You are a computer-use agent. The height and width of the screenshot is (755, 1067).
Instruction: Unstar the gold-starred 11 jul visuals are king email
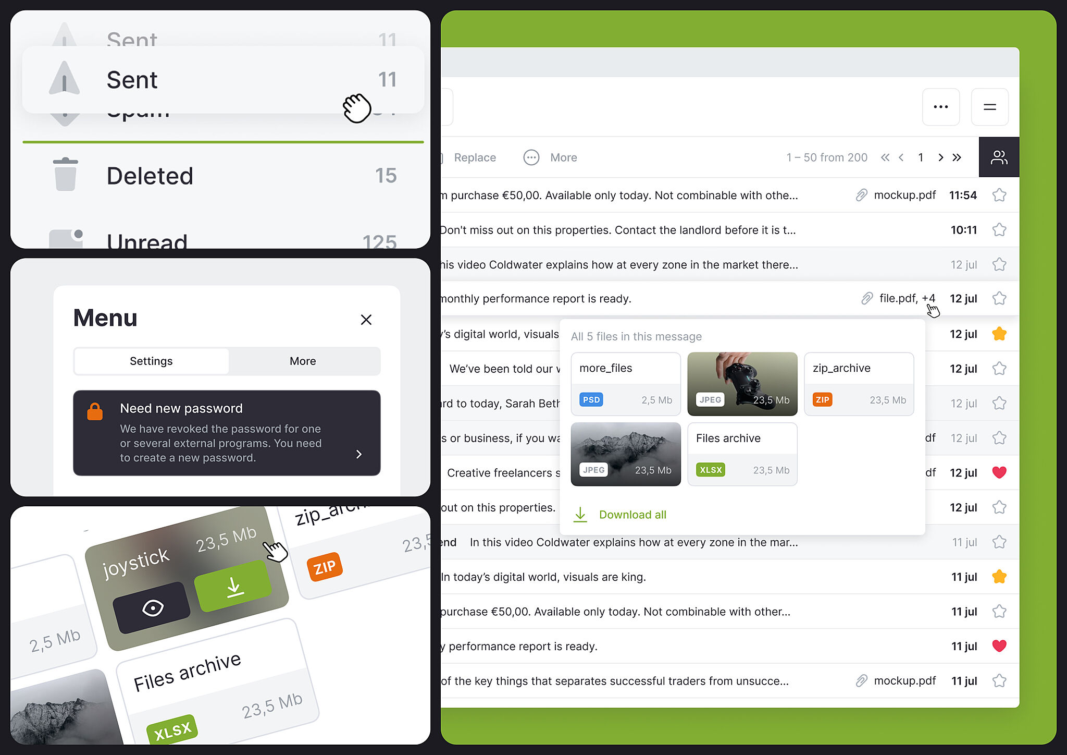click(x=999, y=577)
